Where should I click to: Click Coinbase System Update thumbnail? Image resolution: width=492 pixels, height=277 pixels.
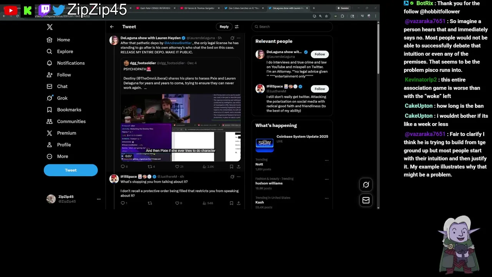coord(264,143)
